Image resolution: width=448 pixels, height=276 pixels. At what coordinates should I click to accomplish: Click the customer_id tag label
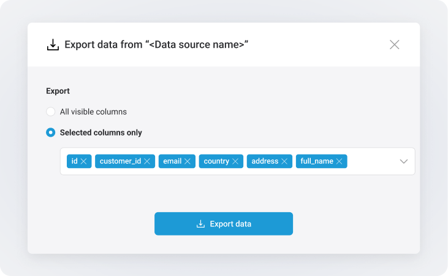(x=120, y=161)
